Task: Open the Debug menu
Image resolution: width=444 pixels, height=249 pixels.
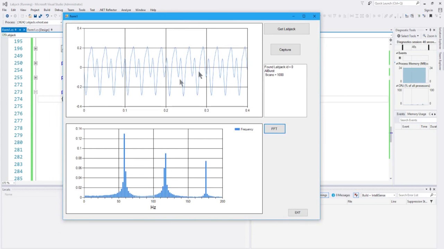Action: 59,10
